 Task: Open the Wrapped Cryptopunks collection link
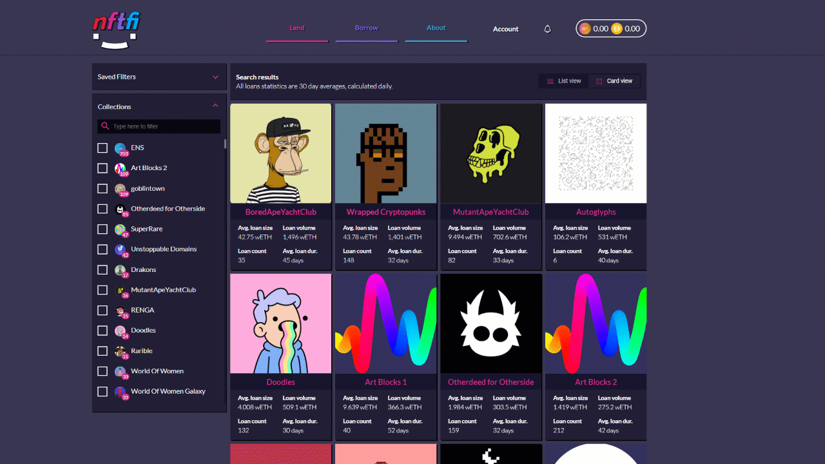click(386, 212)
